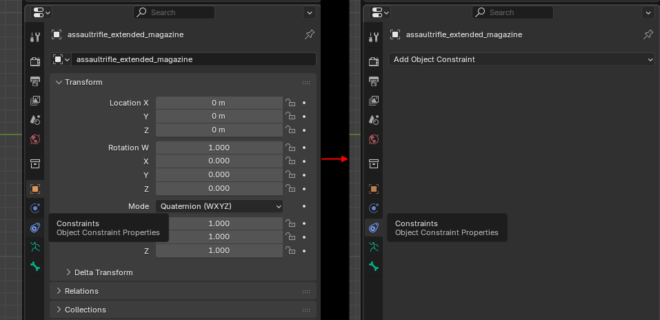Click search field in right panel
This screenshot has width=660, height=320.
coord(512,12)
